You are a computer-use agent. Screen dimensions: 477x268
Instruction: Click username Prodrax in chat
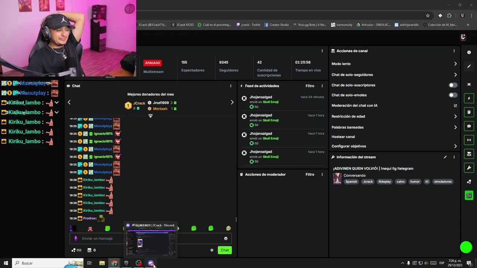(x=89, y=218)
